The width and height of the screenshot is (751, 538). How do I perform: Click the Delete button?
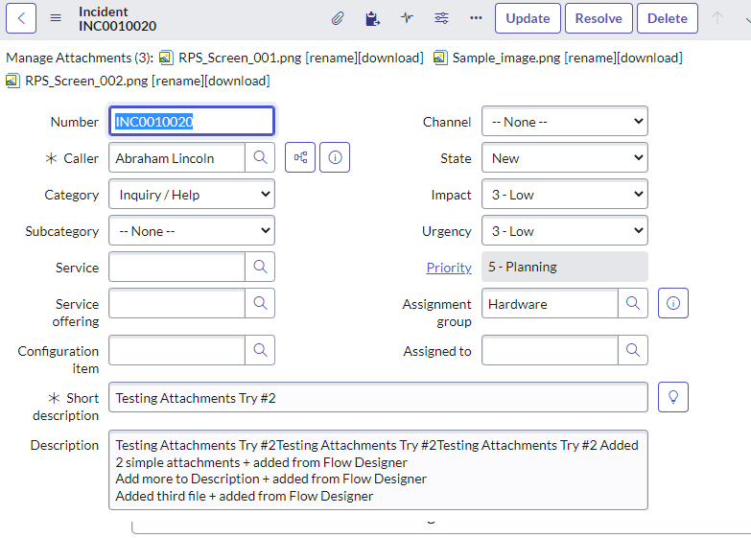[668, 18]
